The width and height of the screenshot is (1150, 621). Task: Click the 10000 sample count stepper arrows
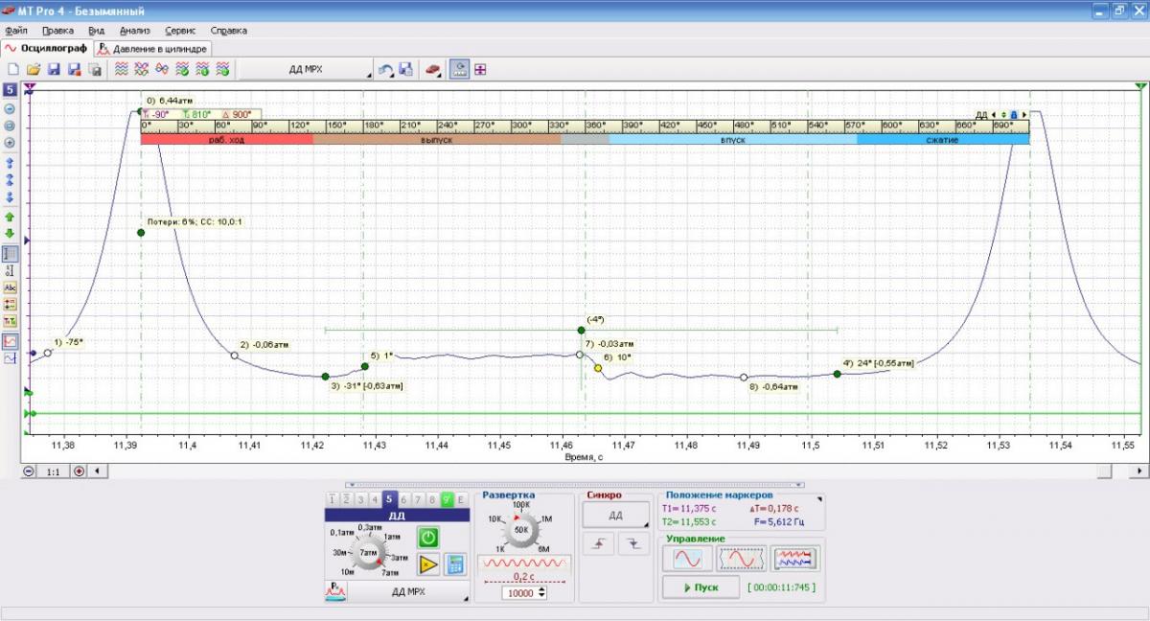(543, 593)
